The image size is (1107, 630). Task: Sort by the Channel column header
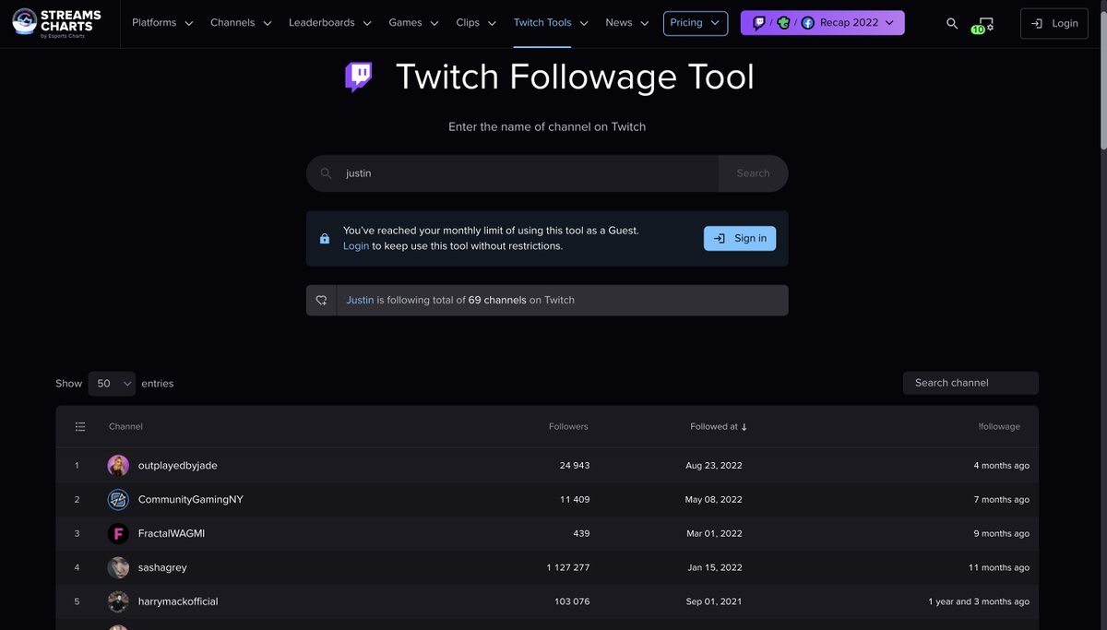(x=125, y=427)
